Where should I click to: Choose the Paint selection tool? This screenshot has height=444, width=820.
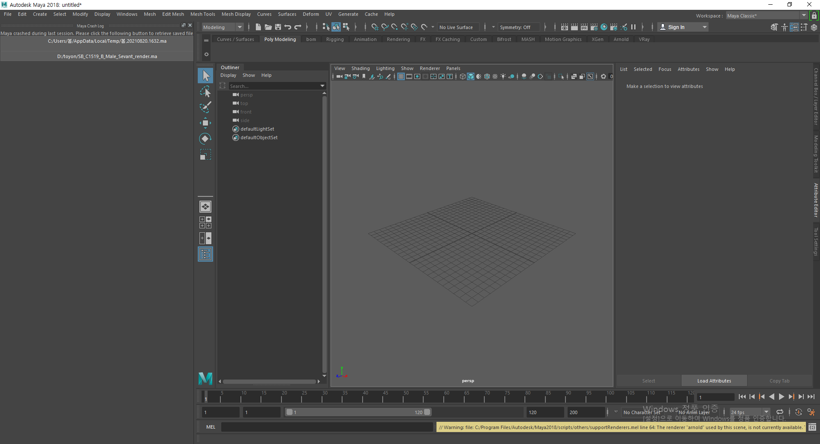[205, 107]
